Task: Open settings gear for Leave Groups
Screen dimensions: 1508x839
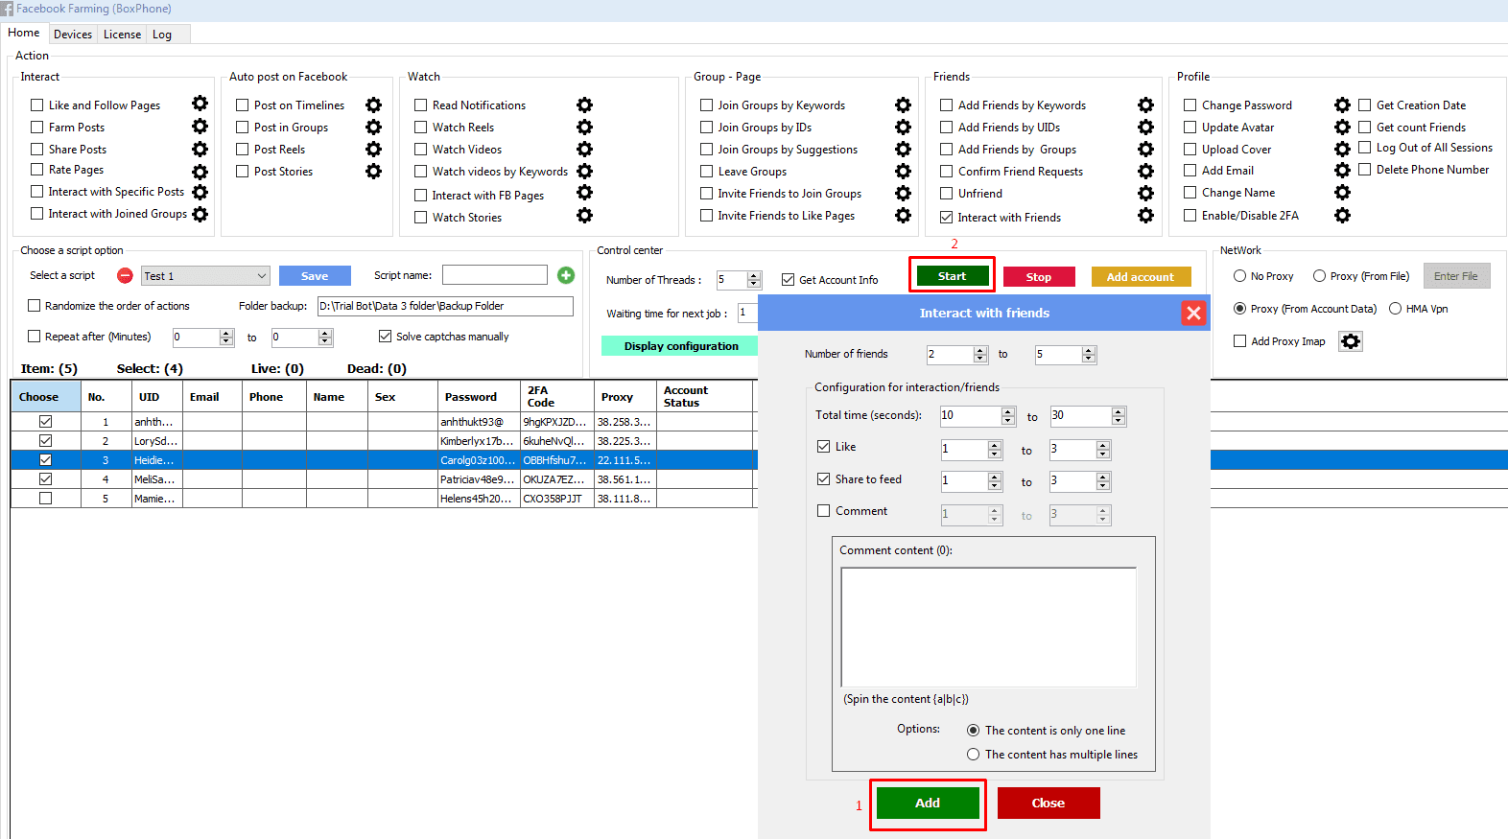Action: (x=903, y=171)
